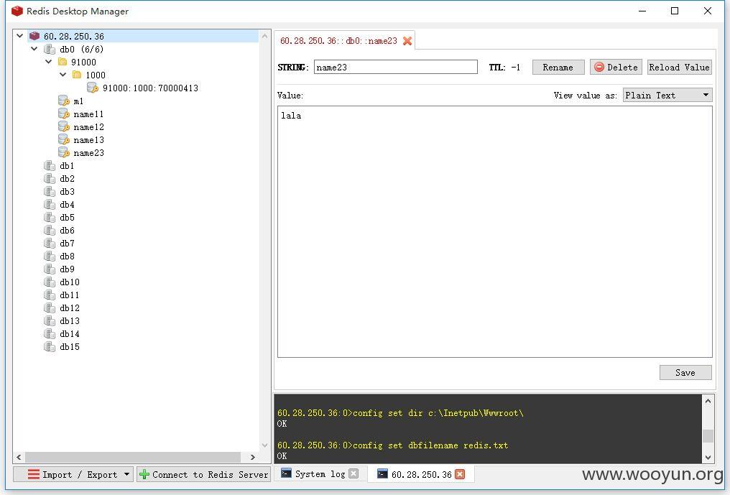Screen dimensions: 730x495
Task: Click the db2 database icon
Action: click(x=50, y=178)
